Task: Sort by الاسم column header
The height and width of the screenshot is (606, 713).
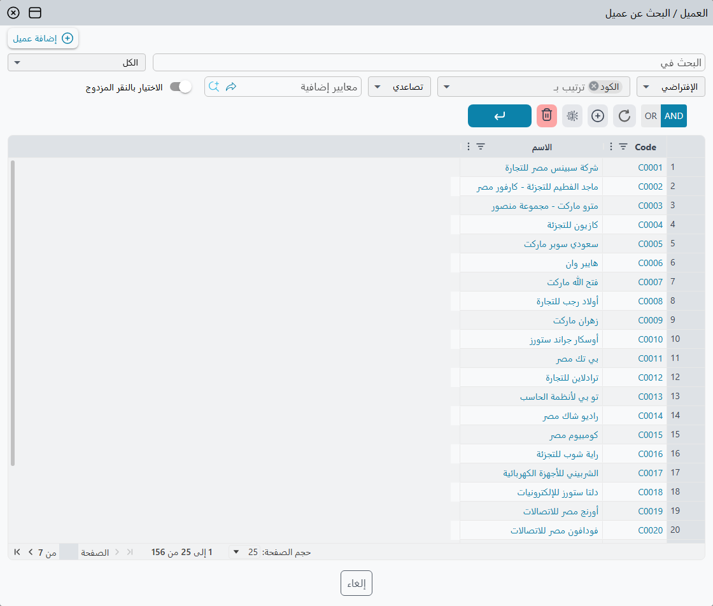Action: (542, 147)
